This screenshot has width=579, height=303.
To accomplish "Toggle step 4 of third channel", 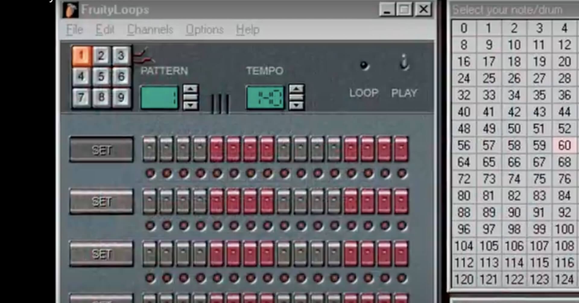I will pos(200,254).
